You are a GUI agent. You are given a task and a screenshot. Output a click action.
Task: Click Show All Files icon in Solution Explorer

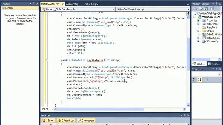201,9
